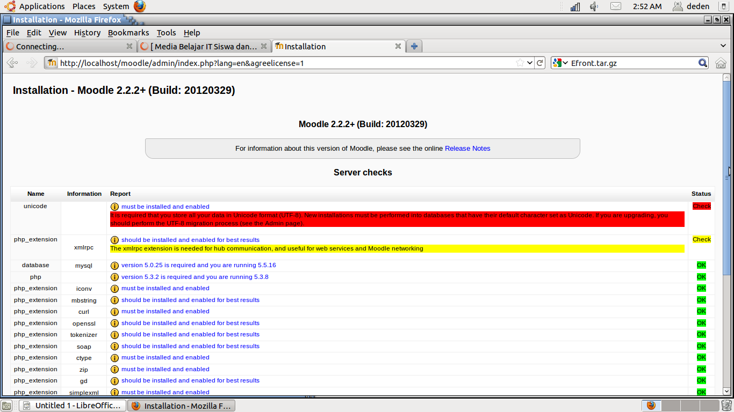Close the Media Belajar IT Siswa tab
The image size is (734, 412).
pyautogui.click(x=264, y=46)
